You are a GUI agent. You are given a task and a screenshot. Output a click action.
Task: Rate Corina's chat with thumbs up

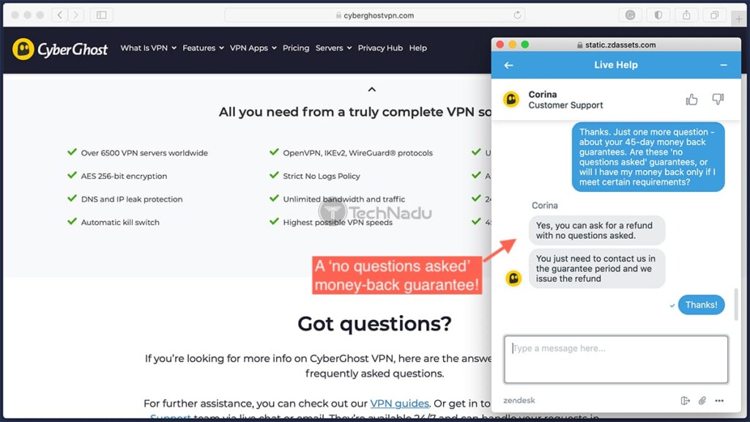click(691, 100)
